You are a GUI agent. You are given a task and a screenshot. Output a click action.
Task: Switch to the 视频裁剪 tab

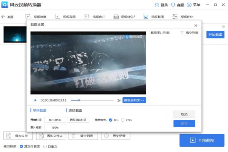click(65, 17)
